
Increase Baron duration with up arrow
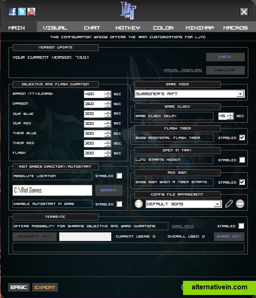(x=108, y=92)
